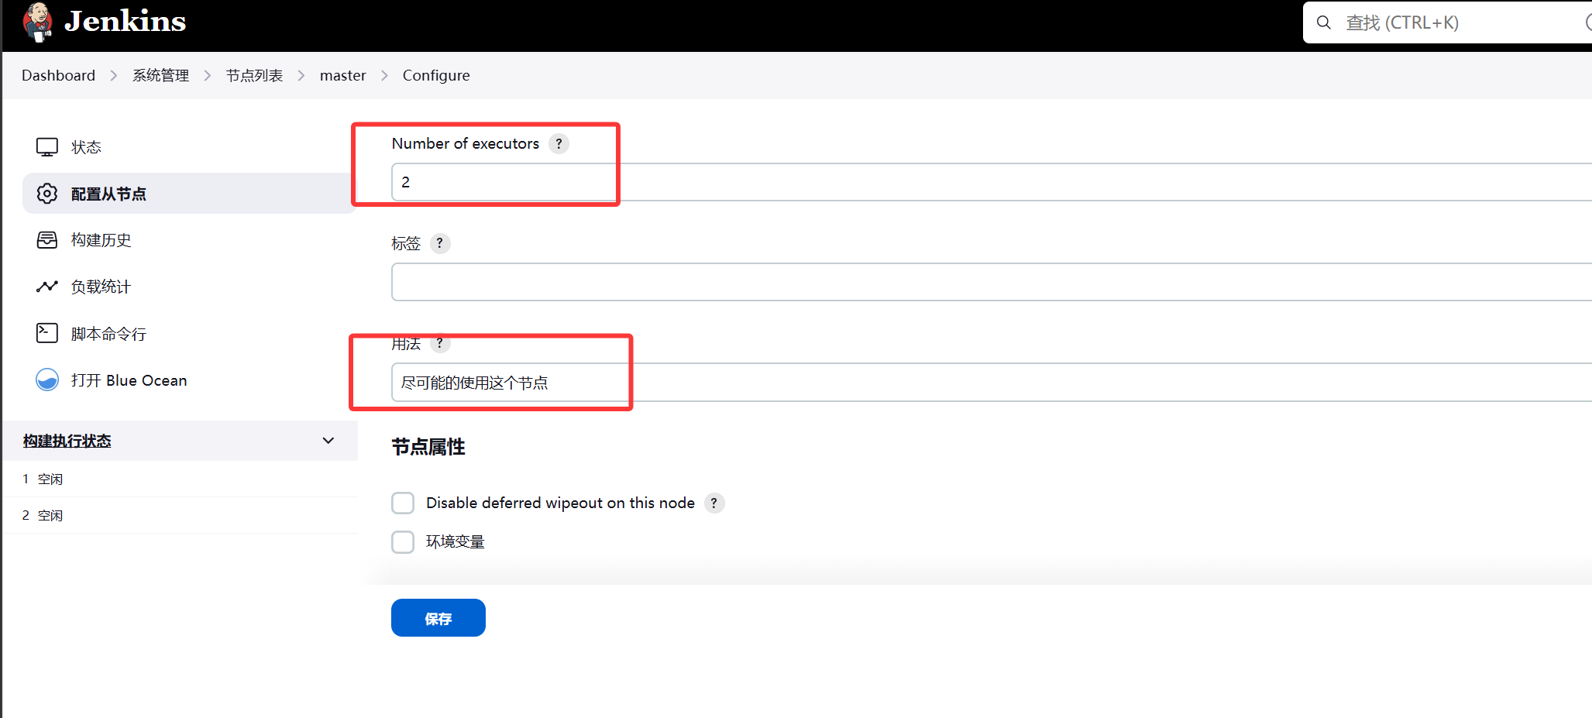This screenshot has height=718, width=1592.
Task: Show help for Number of executors
Action: pyautogui.click(x=559, y=143)
